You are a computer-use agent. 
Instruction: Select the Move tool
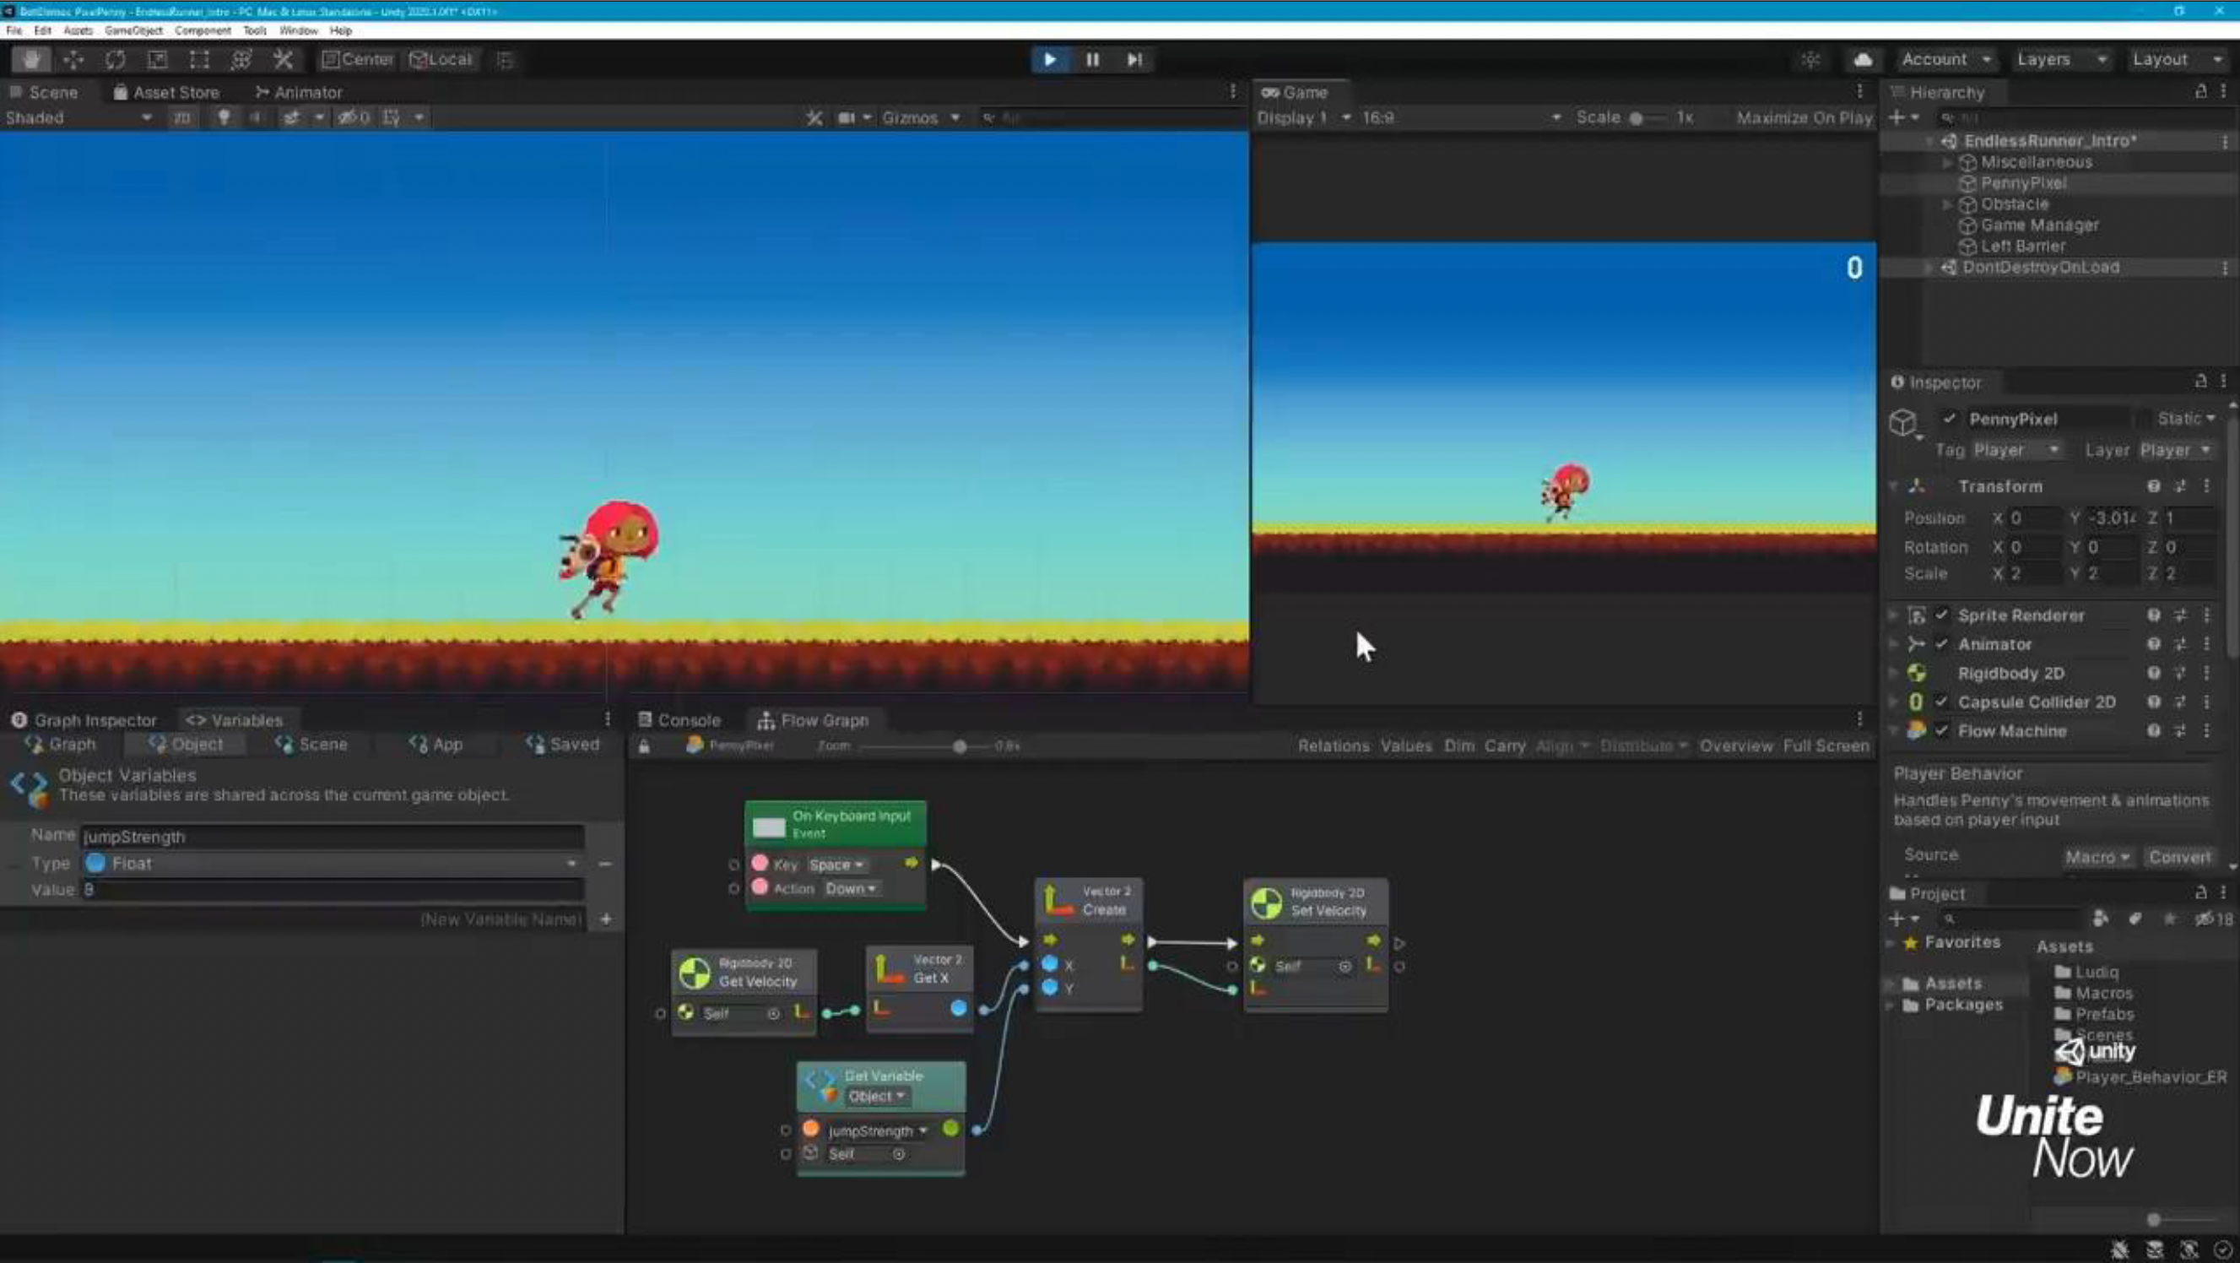[74, 59]
